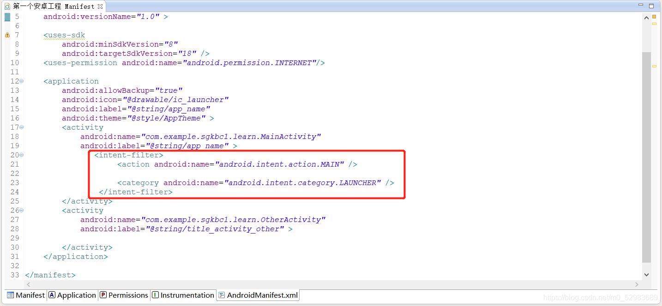
Task: Click the </intent-filter> closing tag
Action: pos(136,192)
